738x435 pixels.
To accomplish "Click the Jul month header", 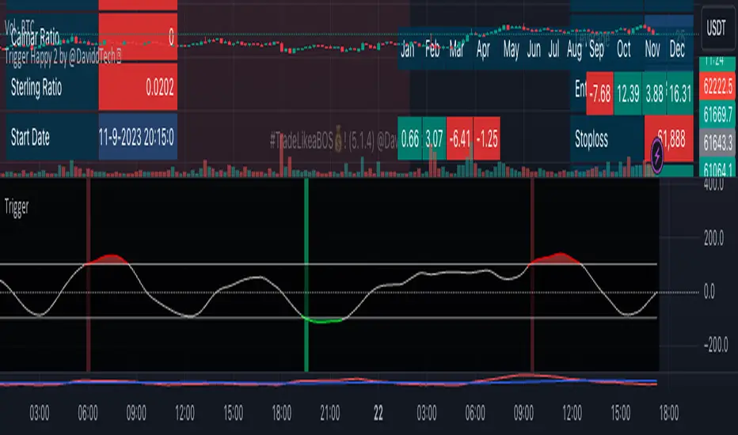I will coord(554,49).
